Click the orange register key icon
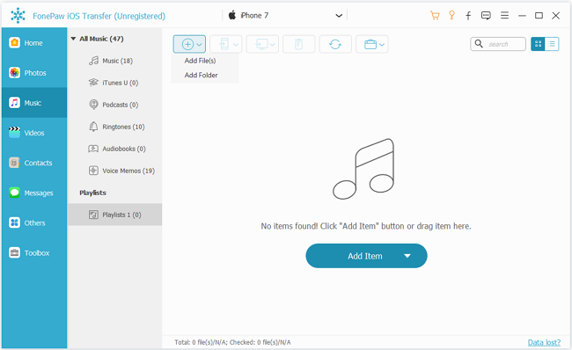 click(451, 15)
